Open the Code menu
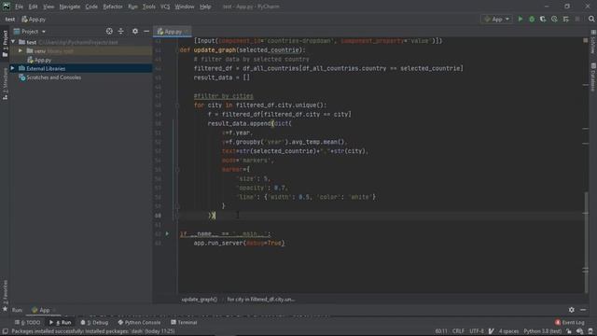Image resolution: width=597 pixels, height=336 pixels. (x=91, y=7)
